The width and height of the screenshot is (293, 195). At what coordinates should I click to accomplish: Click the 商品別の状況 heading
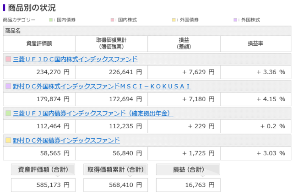[x=32, y=8]
